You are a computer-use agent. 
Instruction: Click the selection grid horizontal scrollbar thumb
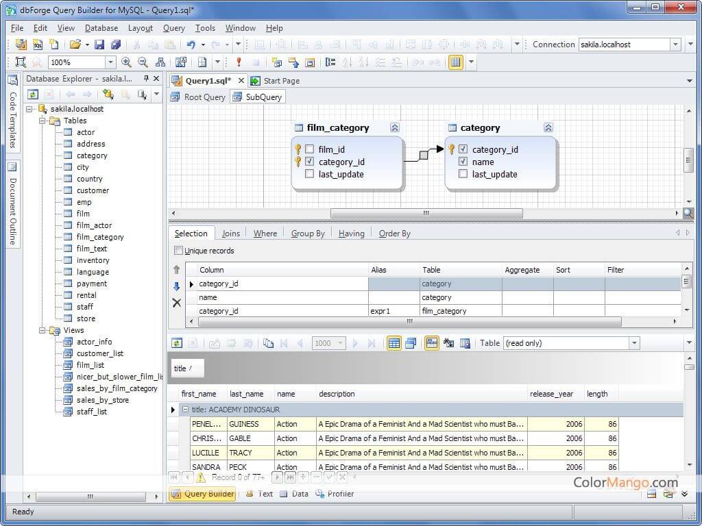click(x=409, y=321)
